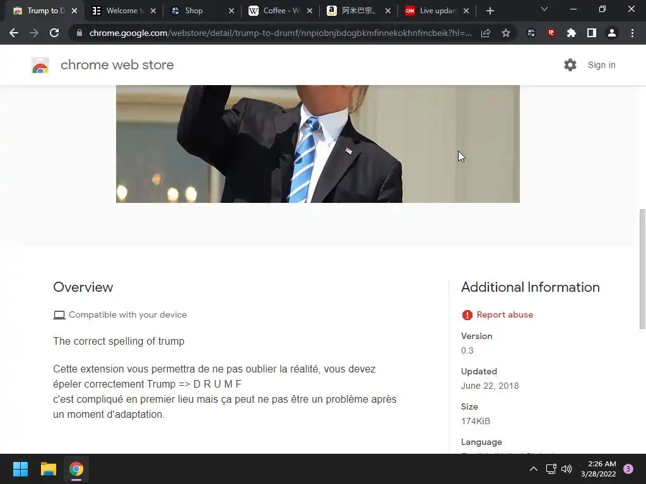Viewport: 646px width, 484px height.
Task: Click the version value 0.3
Action: [467, 350]
